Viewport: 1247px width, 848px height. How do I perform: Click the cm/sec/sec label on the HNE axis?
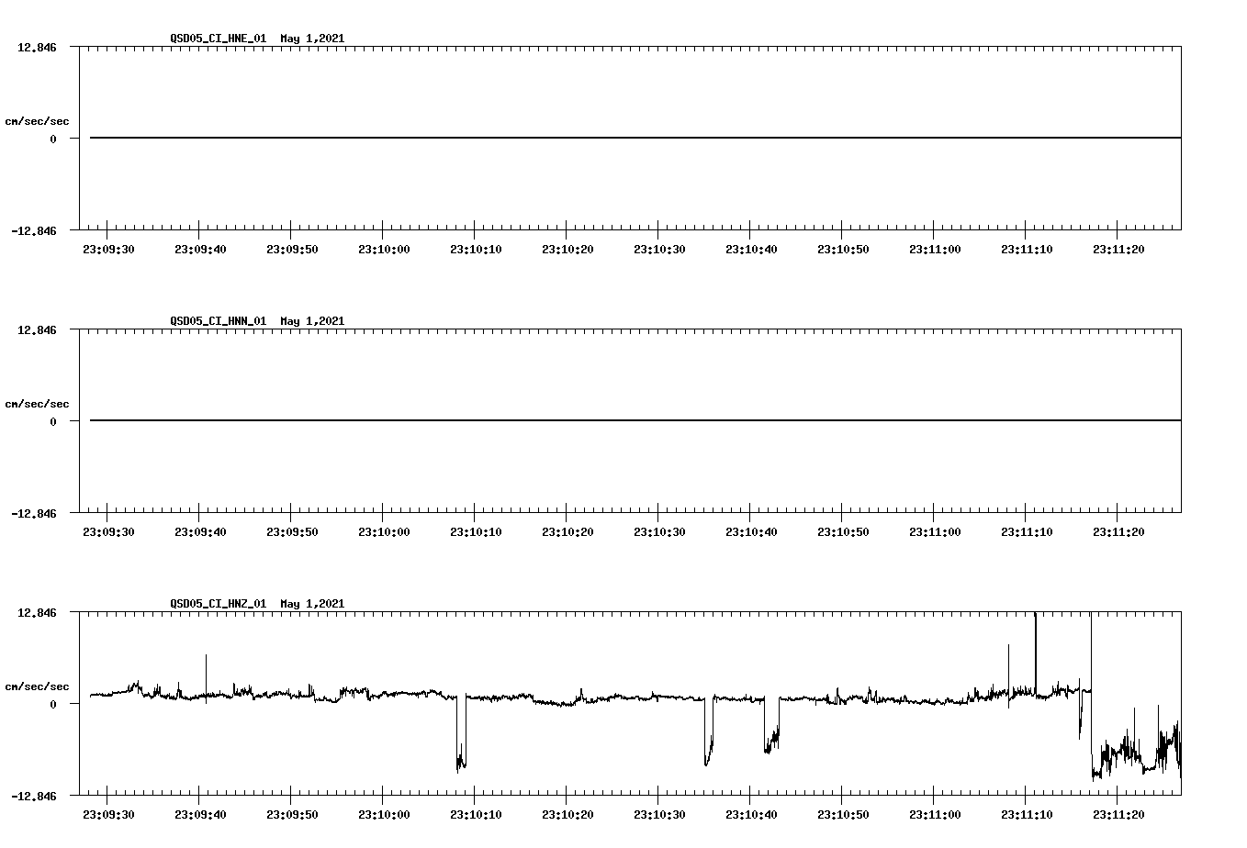coord(37,120)
